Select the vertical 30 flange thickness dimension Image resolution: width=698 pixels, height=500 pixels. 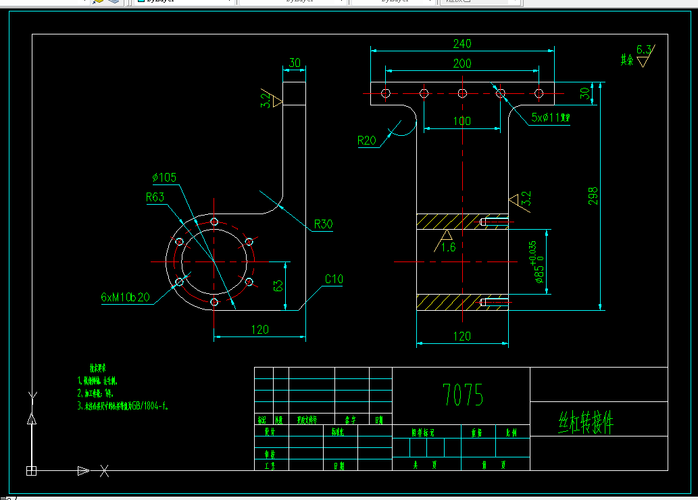tap(585, 93)
